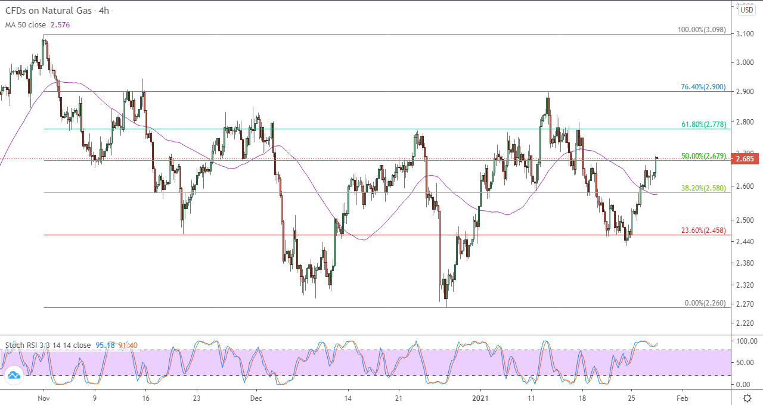This screenshot has height=405, width=763.
Task: Click the 50.00%(2.679) Fibonacci label
Action: tap(703, 156)
